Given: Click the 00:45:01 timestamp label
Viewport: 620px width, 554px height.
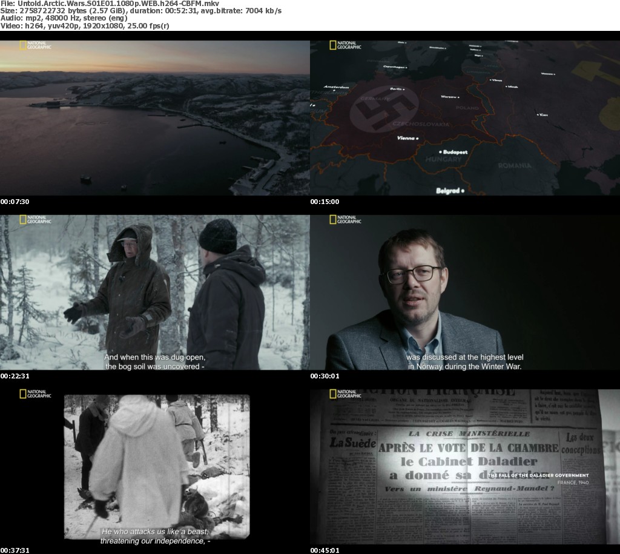Looking at the screenshot, I should tap(325, 550).
